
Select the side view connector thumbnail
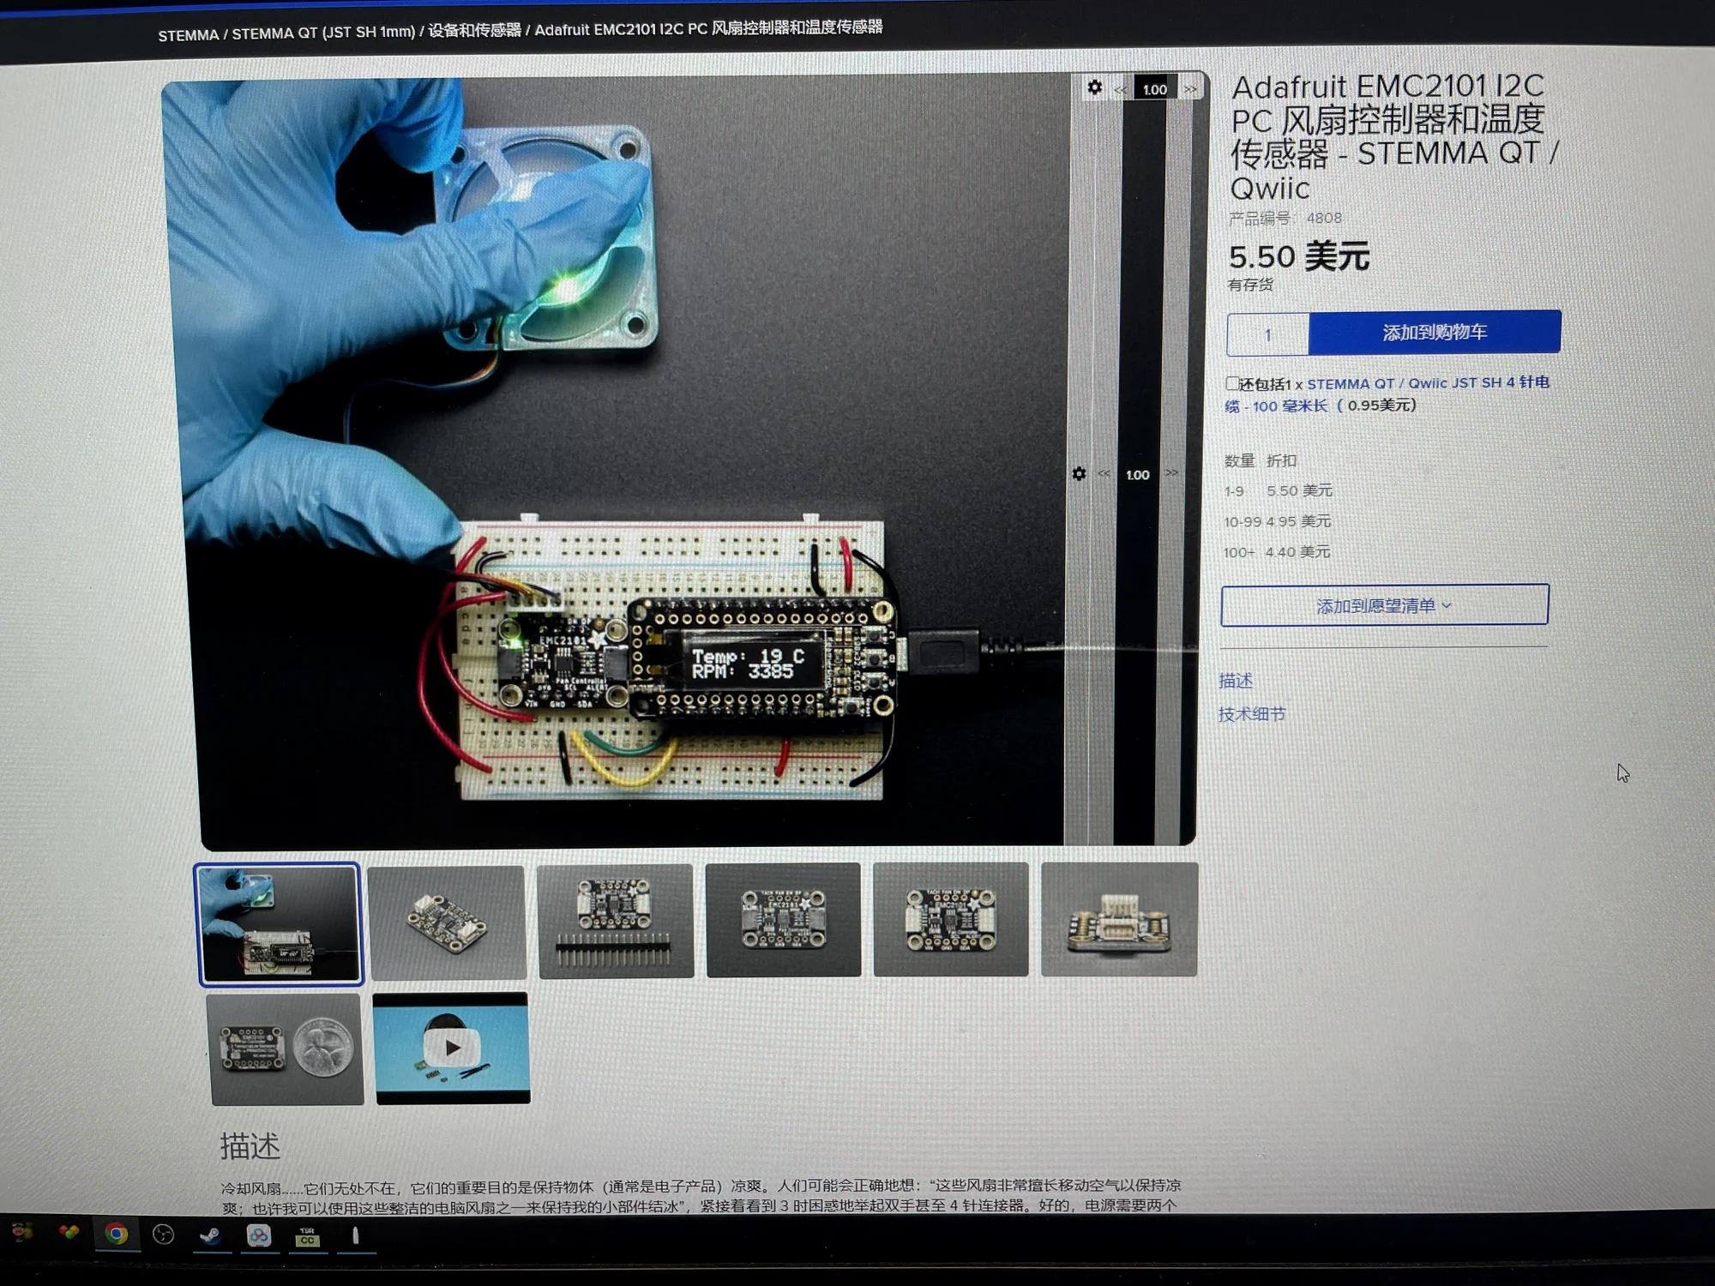(1119, 919)
